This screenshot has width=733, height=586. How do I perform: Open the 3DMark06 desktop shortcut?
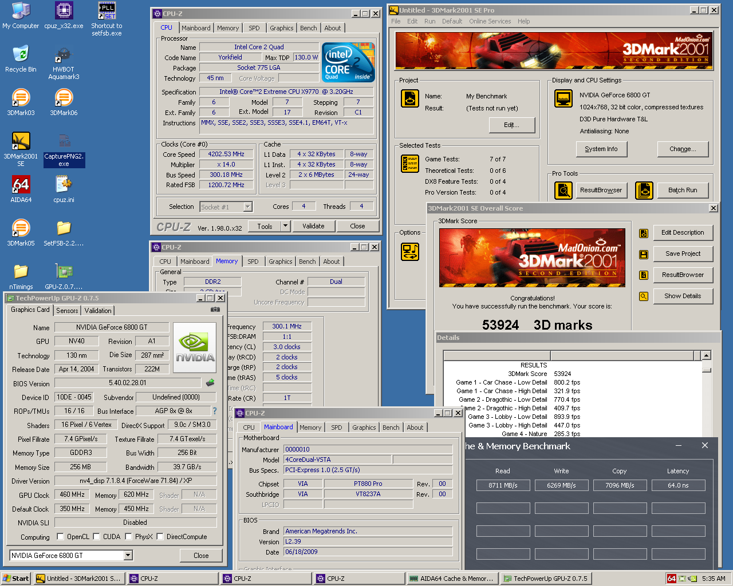(64, 98)
